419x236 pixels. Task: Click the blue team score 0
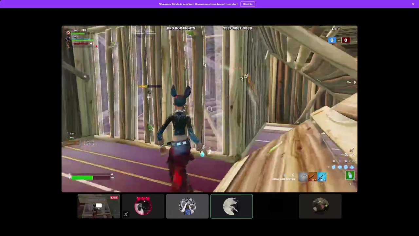coord(332,40)
